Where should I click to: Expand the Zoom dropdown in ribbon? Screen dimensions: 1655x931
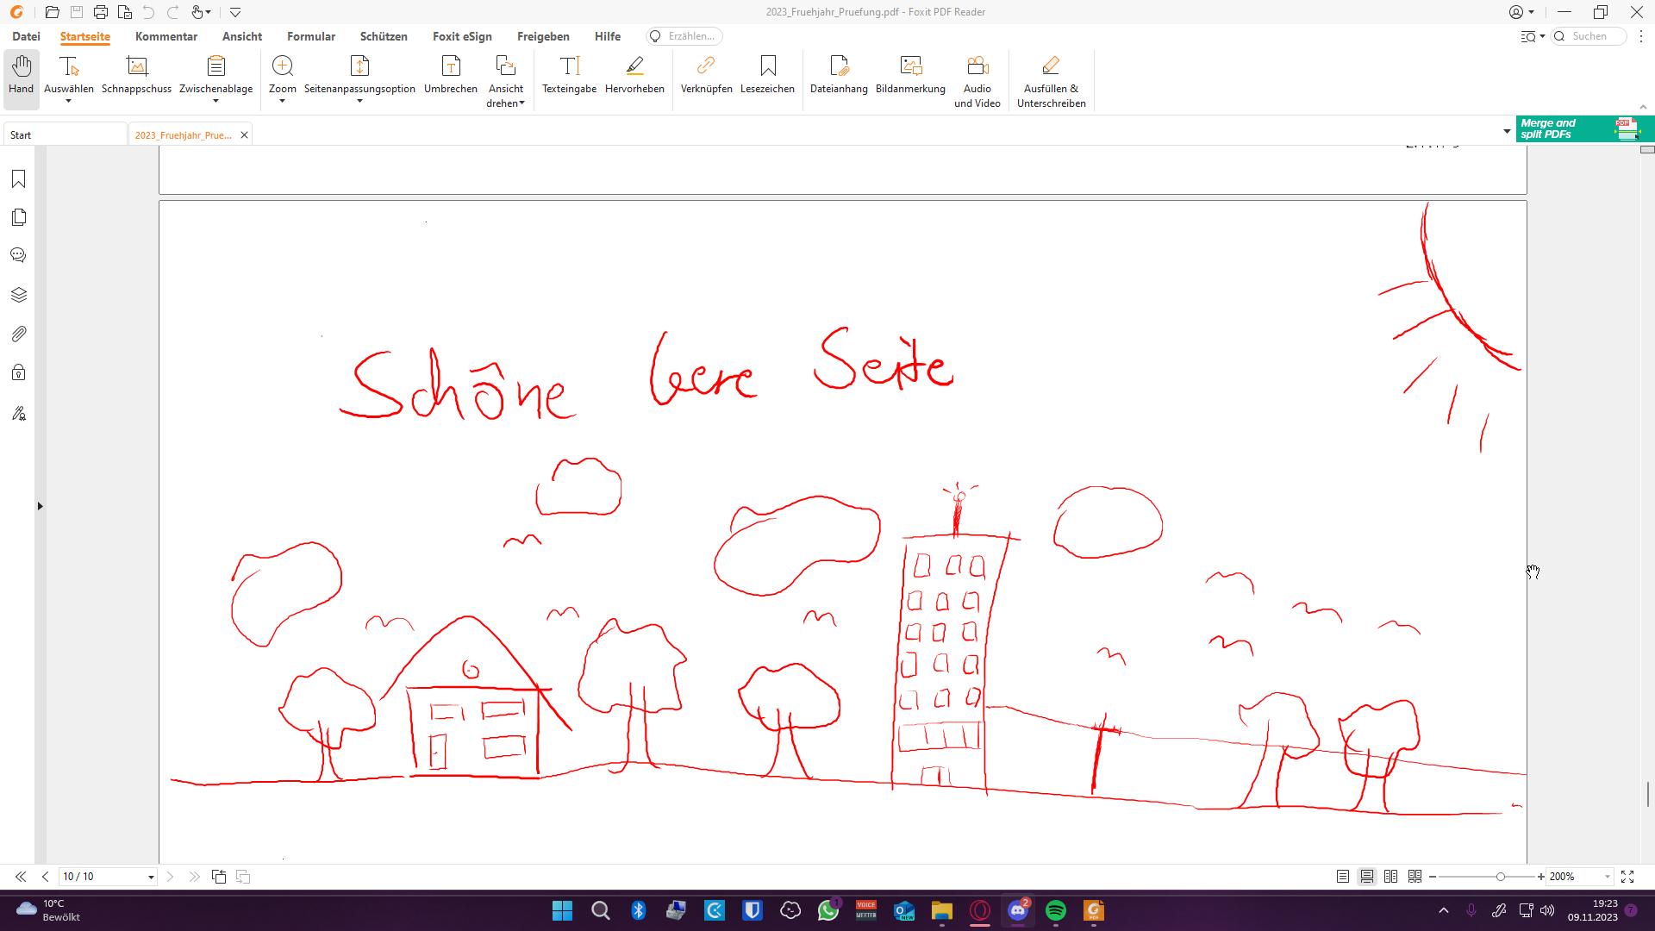point(282,102)
